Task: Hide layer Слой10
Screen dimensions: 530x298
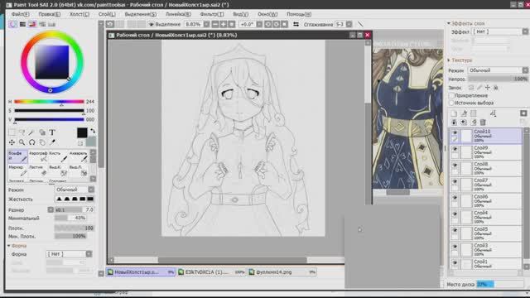Action: (455, 132)
